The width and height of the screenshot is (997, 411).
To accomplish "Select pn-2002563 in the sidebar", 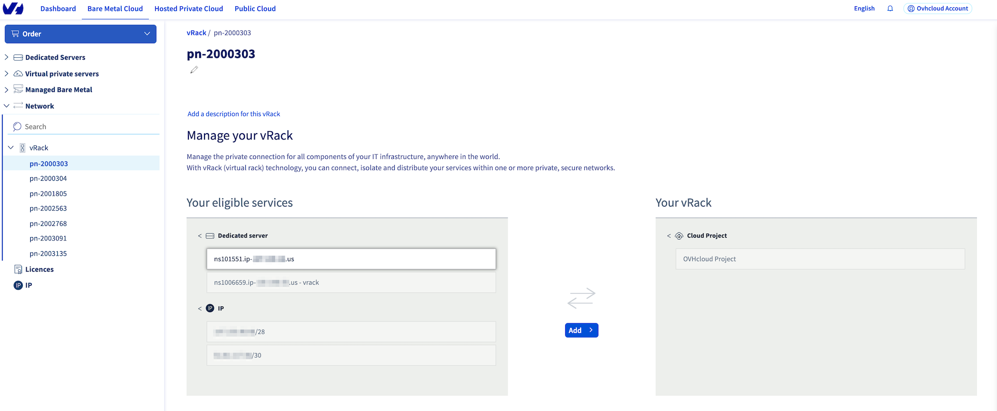I will 48,208.
